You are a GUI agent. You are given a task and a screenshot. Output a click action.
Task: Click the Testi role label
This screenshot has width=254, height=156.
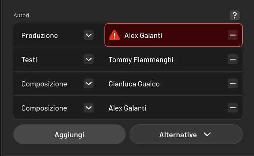(29, 59)
